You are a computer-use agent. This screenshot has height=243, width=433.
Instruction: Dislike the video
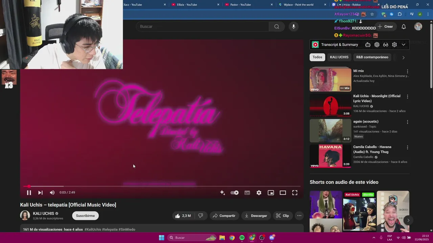click(201, 216)
